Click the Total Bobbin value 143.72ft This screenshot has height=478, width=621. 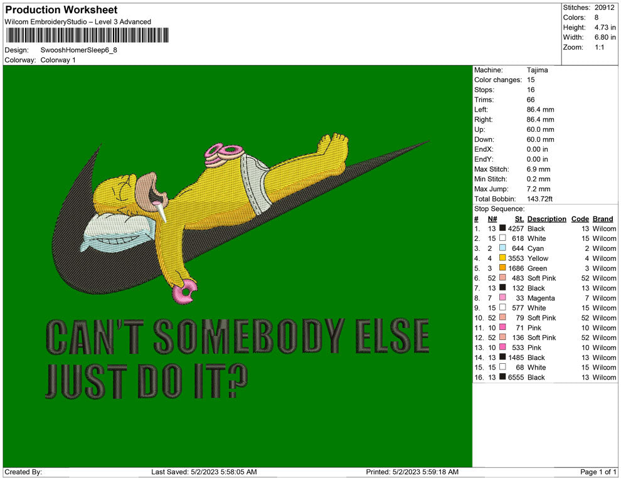click(x=539, y=199)
